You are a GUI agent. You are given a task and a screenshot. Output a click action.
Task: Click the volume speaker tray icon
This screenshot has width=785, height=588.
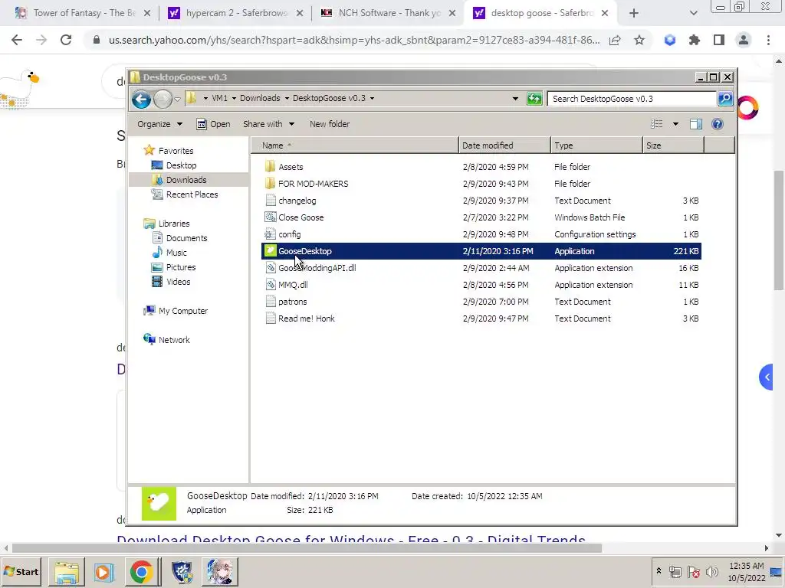[x=711, y=572]
